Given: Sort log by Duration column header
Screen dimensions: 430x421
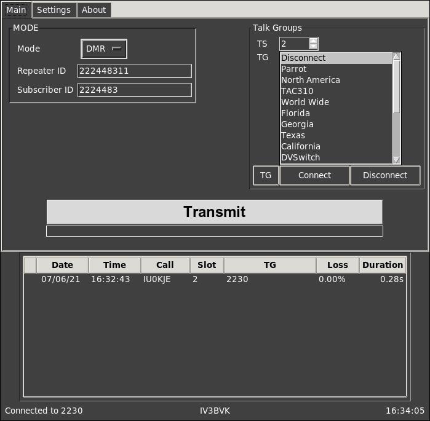Looking at the screenshot, I should click(x=383, y=265).
